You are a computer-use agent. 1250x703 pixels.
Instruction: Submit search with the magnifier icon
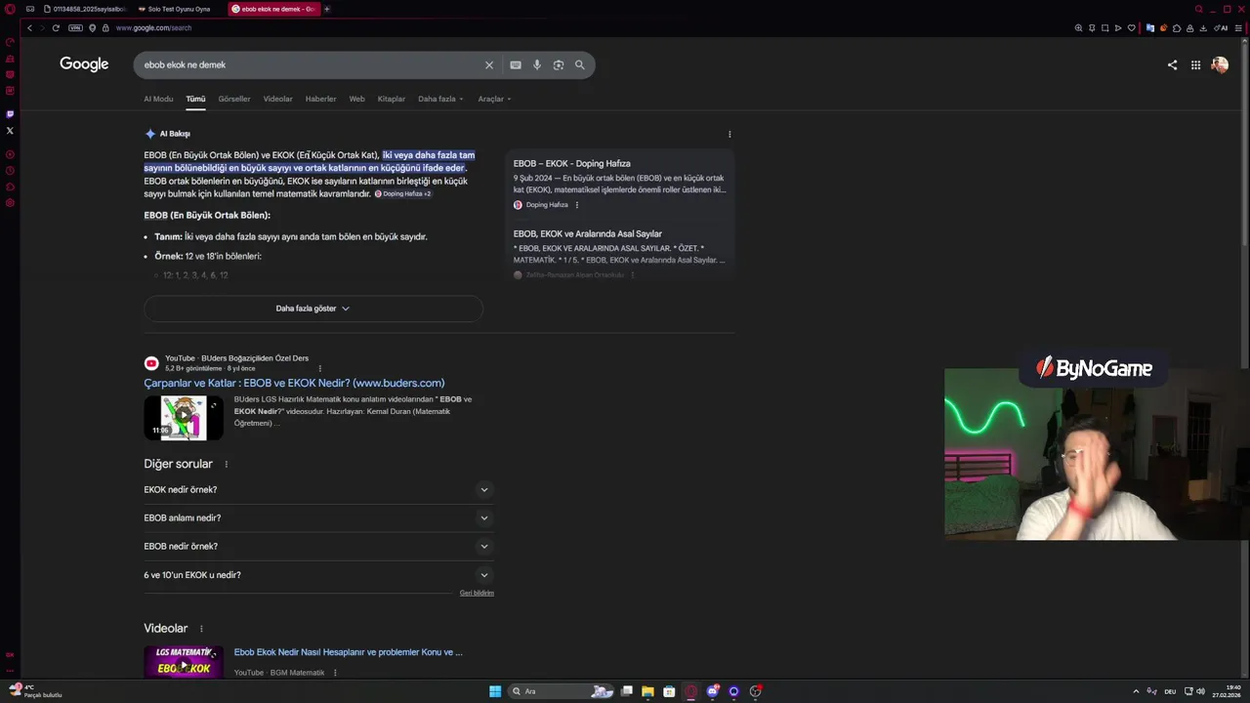click(580, 65)
